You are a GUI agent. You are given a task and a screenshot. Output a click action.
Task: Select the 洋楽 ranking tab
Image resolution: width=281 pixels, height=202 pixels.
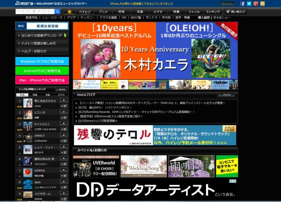[x=48, y=95]
